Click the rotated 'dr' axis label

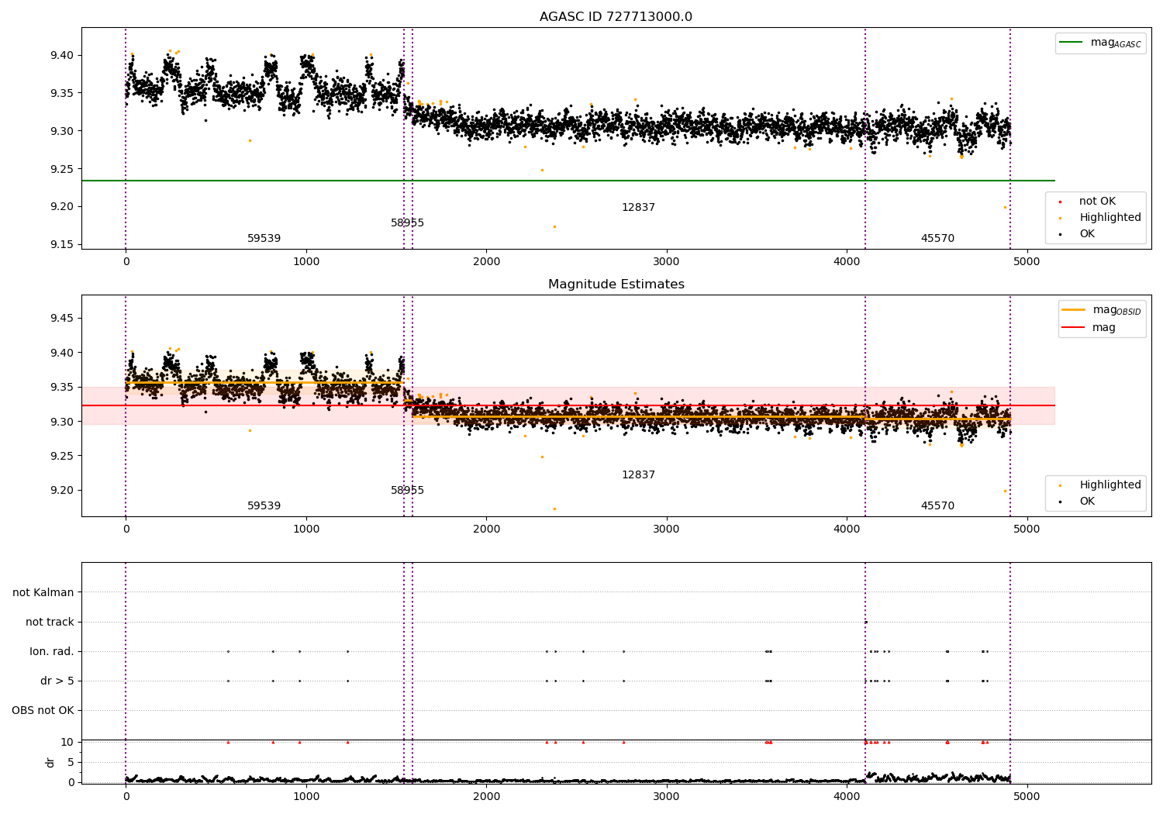click(x=50, y=762)
